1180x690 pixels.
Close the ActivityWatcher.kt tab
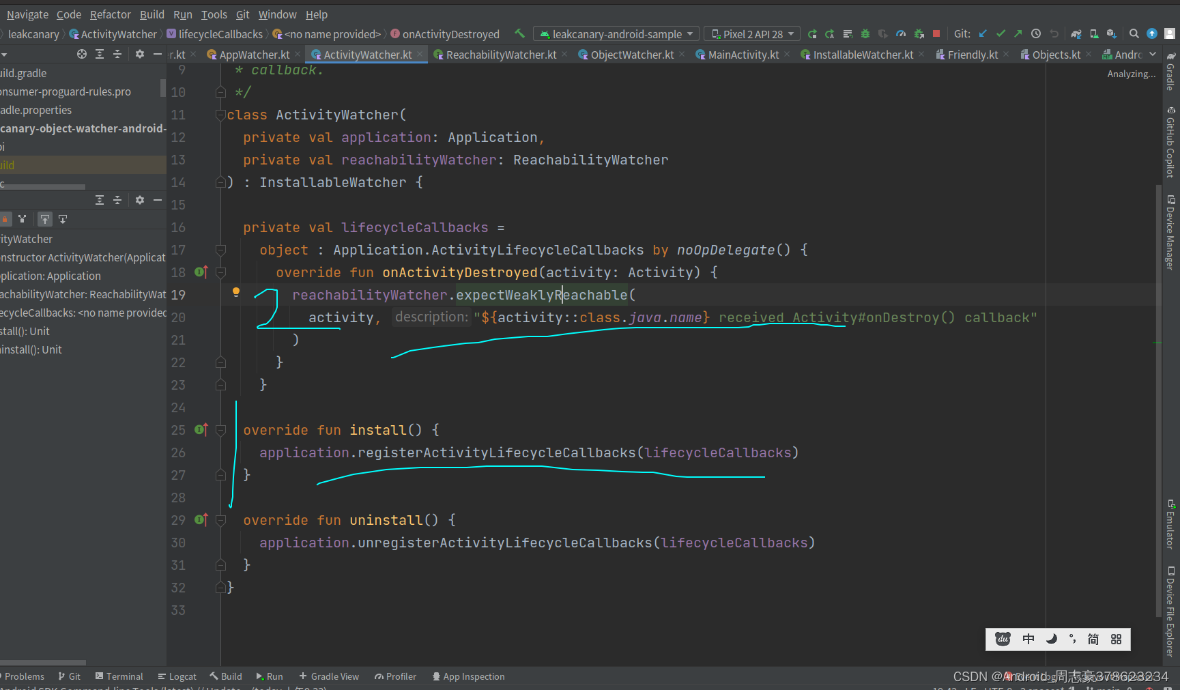click(x=420, y=54)
